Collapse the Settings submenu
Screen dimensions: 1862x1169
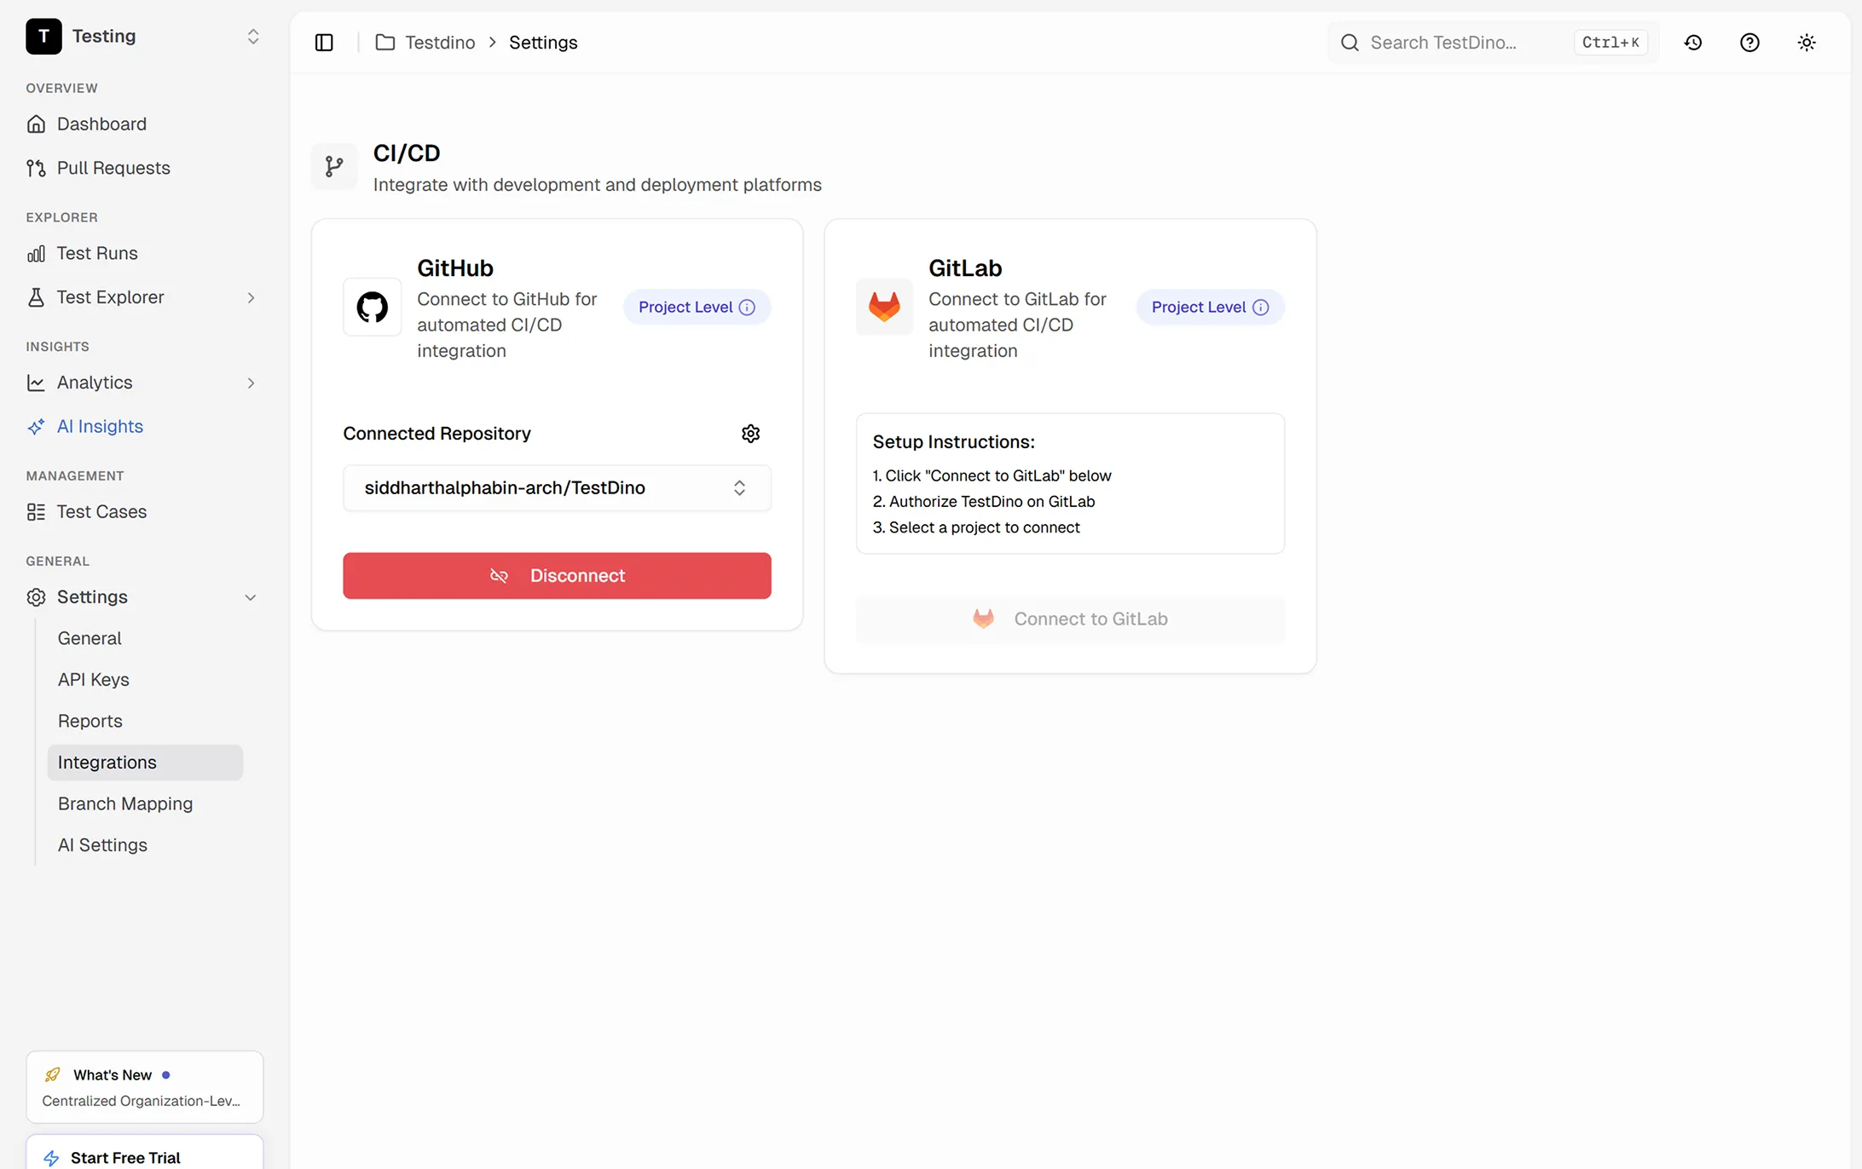coord(251,597)
